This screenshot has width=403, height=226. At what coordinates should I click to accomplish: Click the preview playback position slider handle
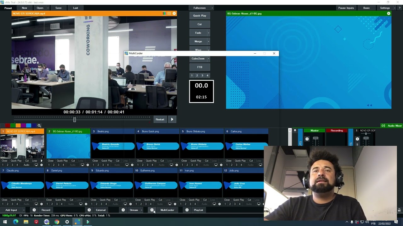(75, 120)
